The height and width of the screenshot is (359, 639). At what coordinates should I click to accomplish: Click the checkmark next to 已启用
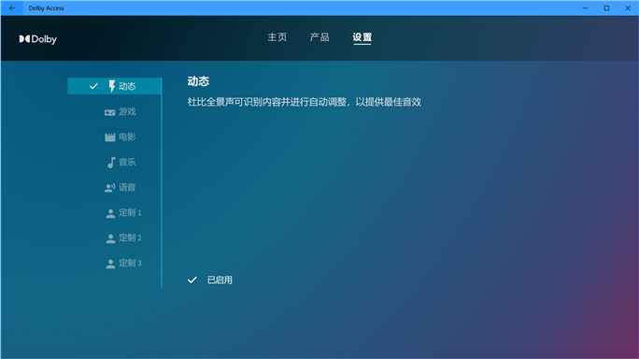(192, 280)
